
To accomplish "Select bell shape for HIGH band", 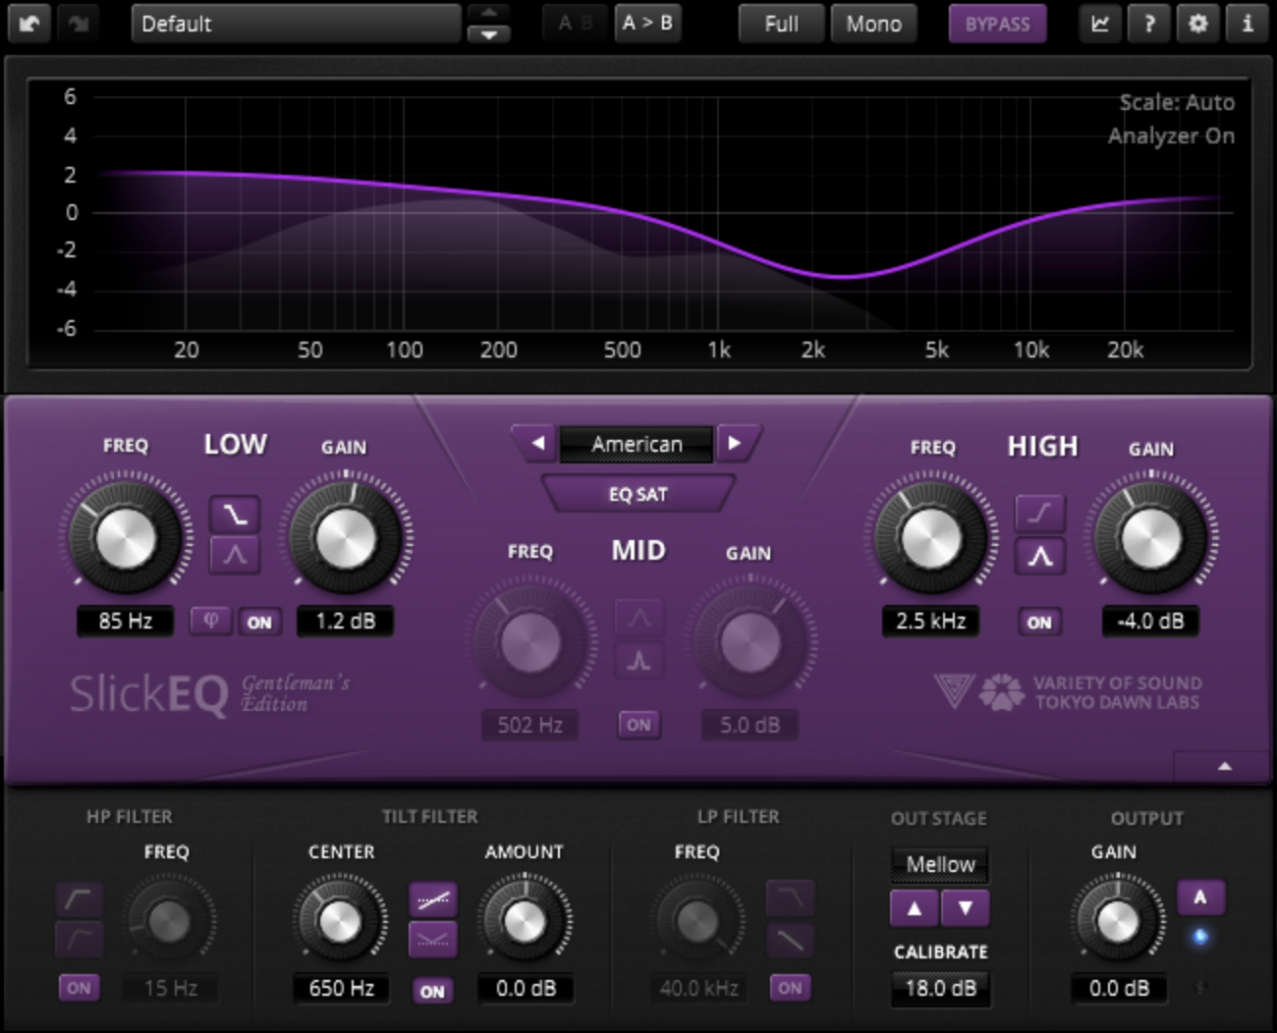I will click(x=1040, y=557).
